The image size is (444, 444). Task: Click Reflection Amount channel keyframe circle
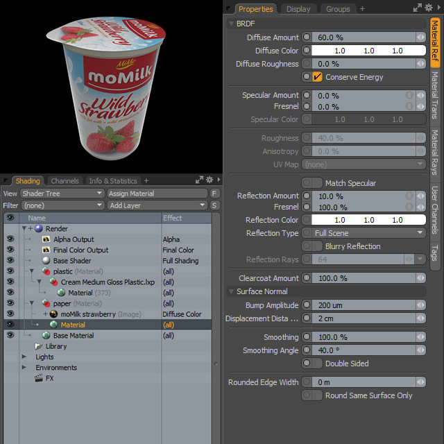pyautogui.click(x=307, y=196)
